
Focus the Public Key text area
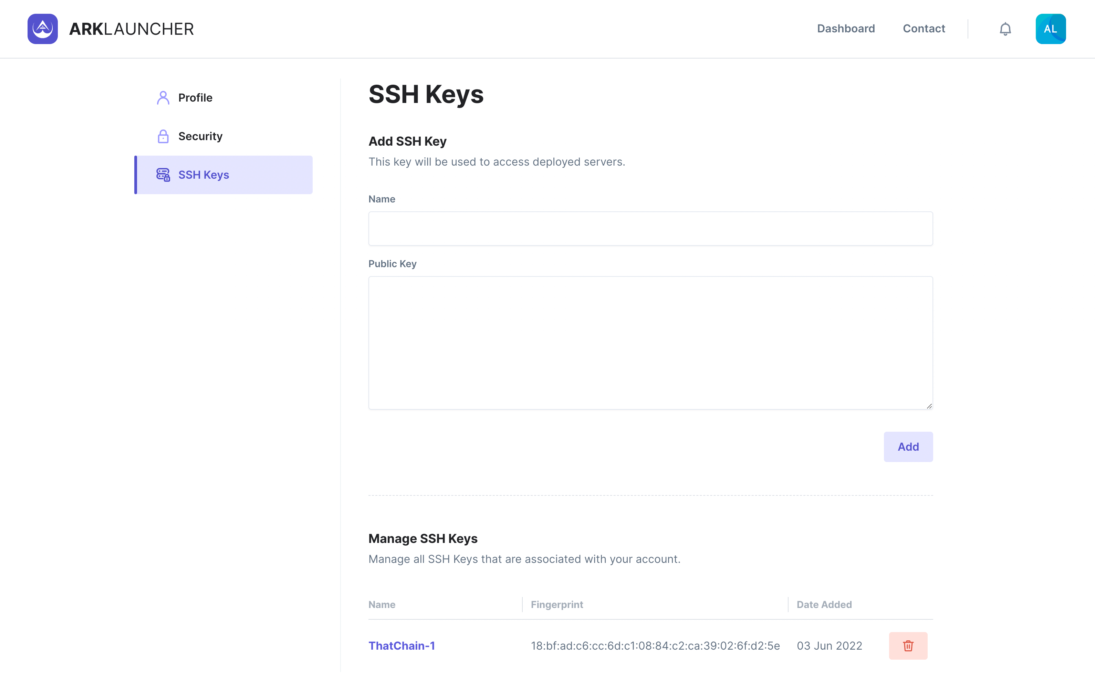[650, 343]
